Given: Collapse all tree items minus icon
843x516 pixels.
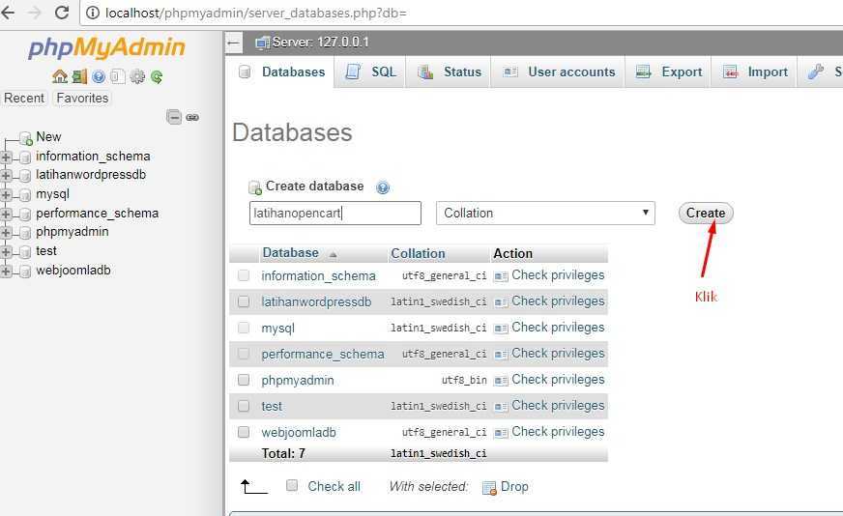Looking at the screenshot, I should (174, 117).
